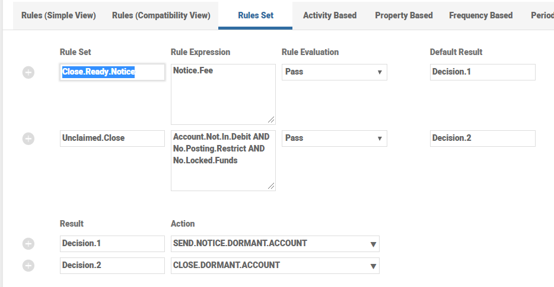Open the Frequency Based tab
The width and height of the screenshot is (554, 287).
click(480, 15)
